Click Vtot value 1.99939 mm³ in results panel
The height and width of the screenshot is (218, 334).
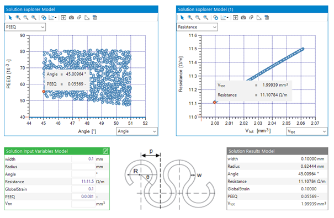click(314, 204)
